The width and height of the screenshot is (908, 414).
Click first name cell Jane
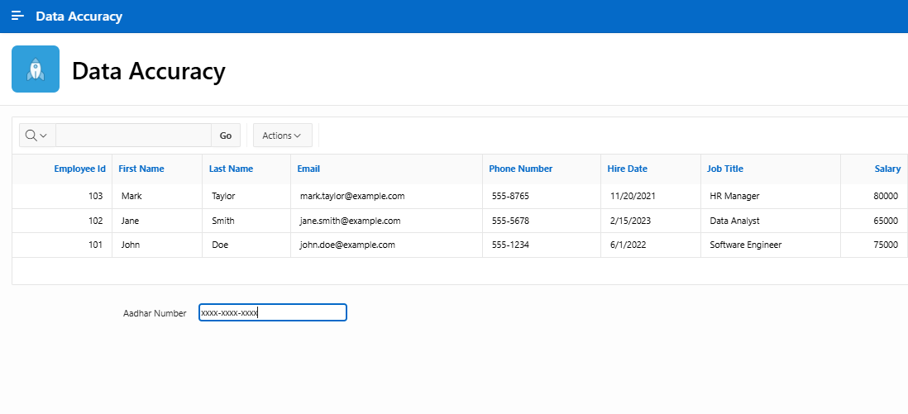(x=131, y=221)
